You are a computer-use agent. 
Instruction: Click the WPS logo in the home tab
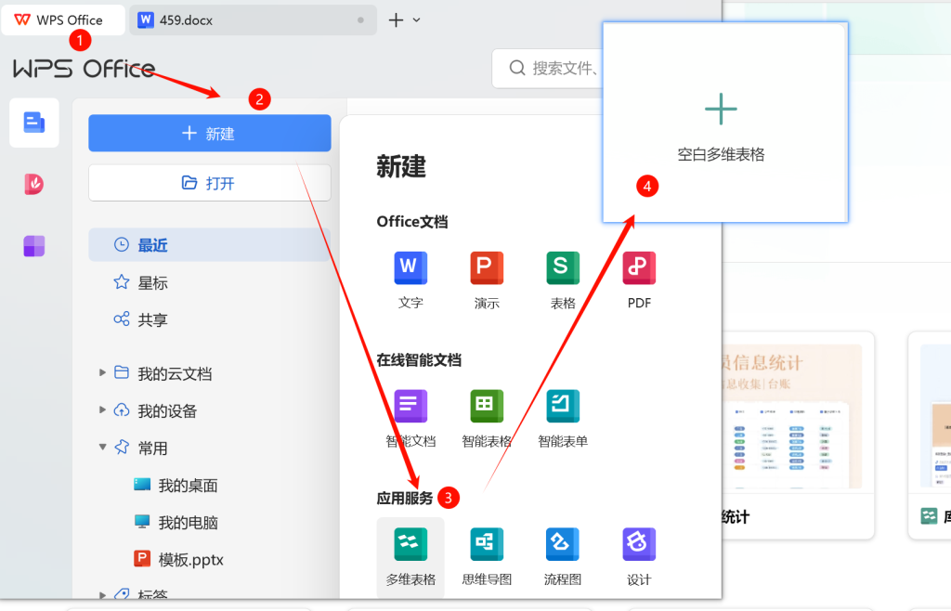(x=22, y=20)
